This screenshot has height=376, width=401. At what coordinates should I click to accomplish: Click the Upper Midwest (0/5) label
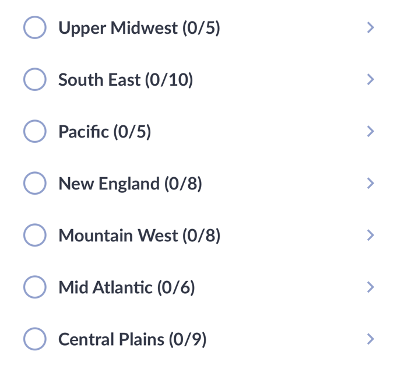[x=139, y=28]
